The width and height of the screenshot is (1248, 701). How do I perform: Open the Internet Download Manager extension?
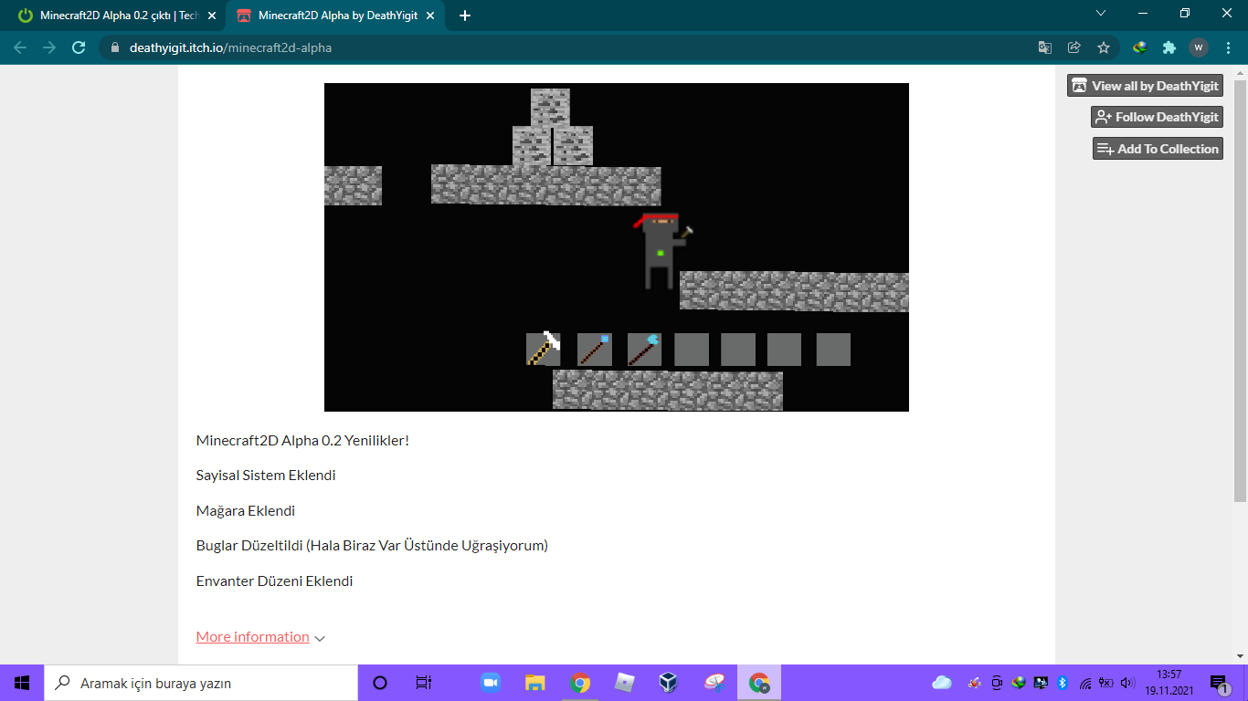pyautogui.click(x=1140, y=47)
